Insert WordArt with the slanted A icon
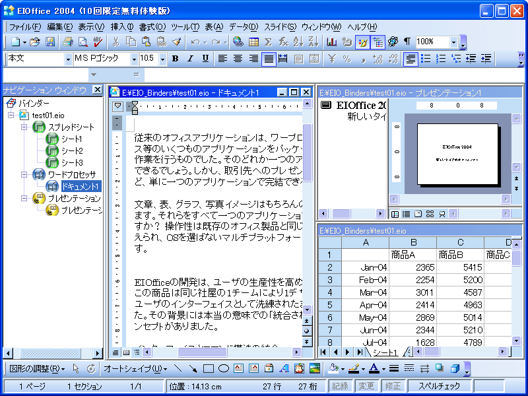The width and height of the screenshot is (528, 396). 284,368
